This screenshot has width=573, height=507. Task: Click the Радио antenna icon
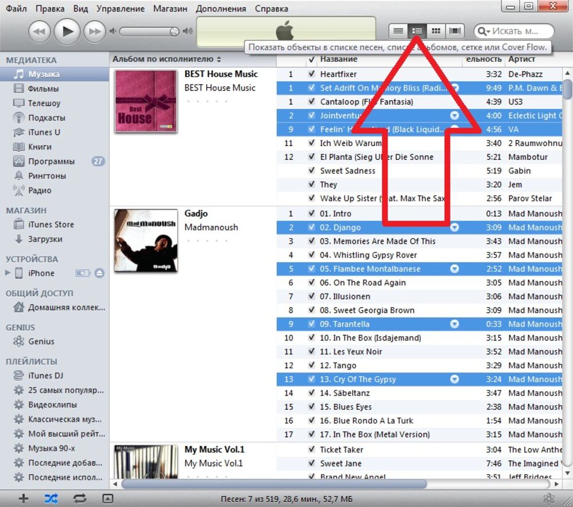[19, 190]
